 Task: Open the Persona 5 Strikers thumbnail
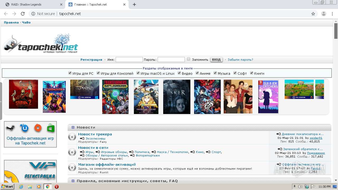click(x=207, y=97)
